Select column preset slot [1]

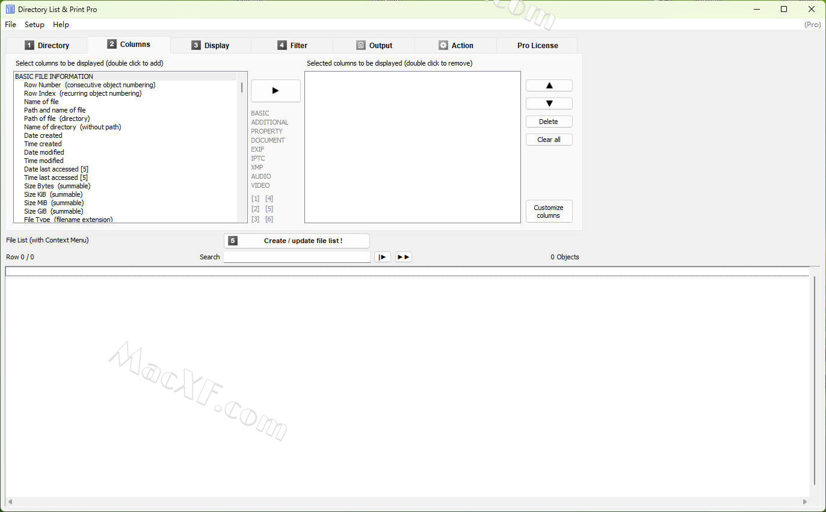point(256,199)
